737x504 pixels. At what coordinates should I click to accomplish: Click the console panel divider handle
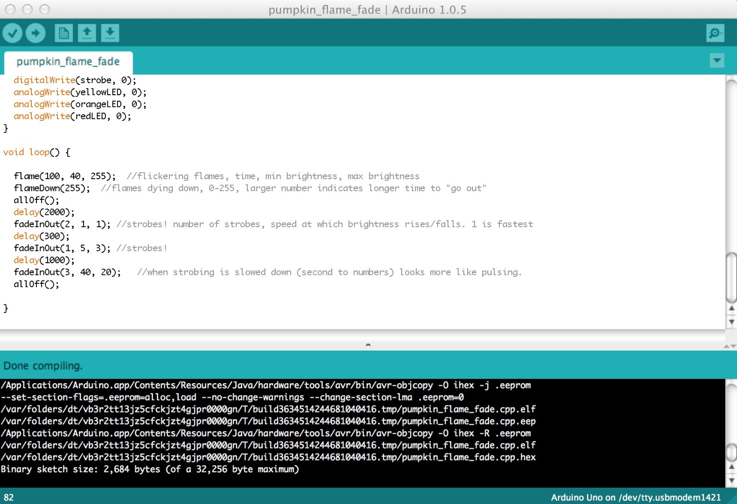pyautogui.click(x=368, y=345)
